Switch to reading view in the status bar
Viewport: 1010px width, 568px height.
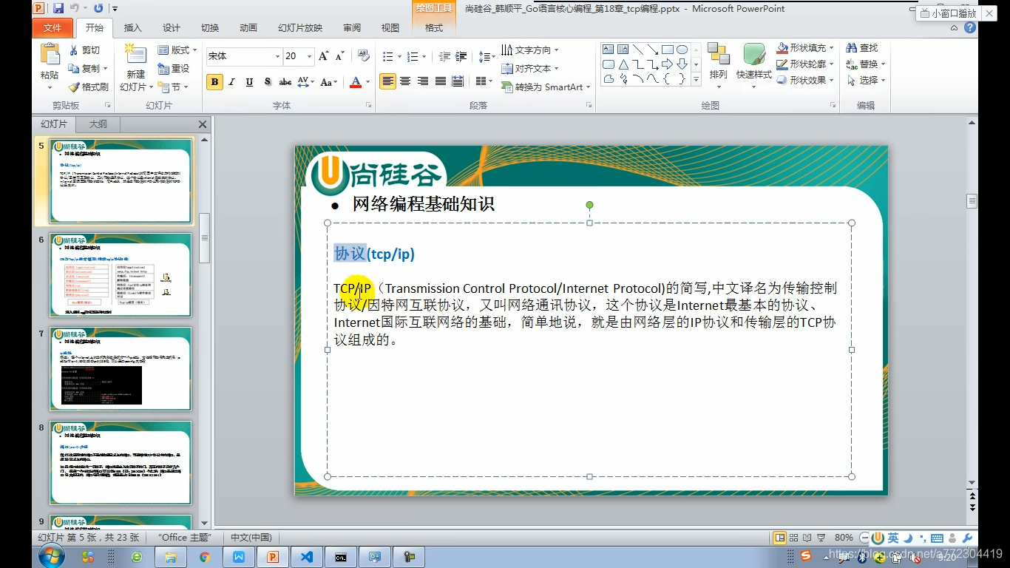pyautogui.click(x=807, y=538)
